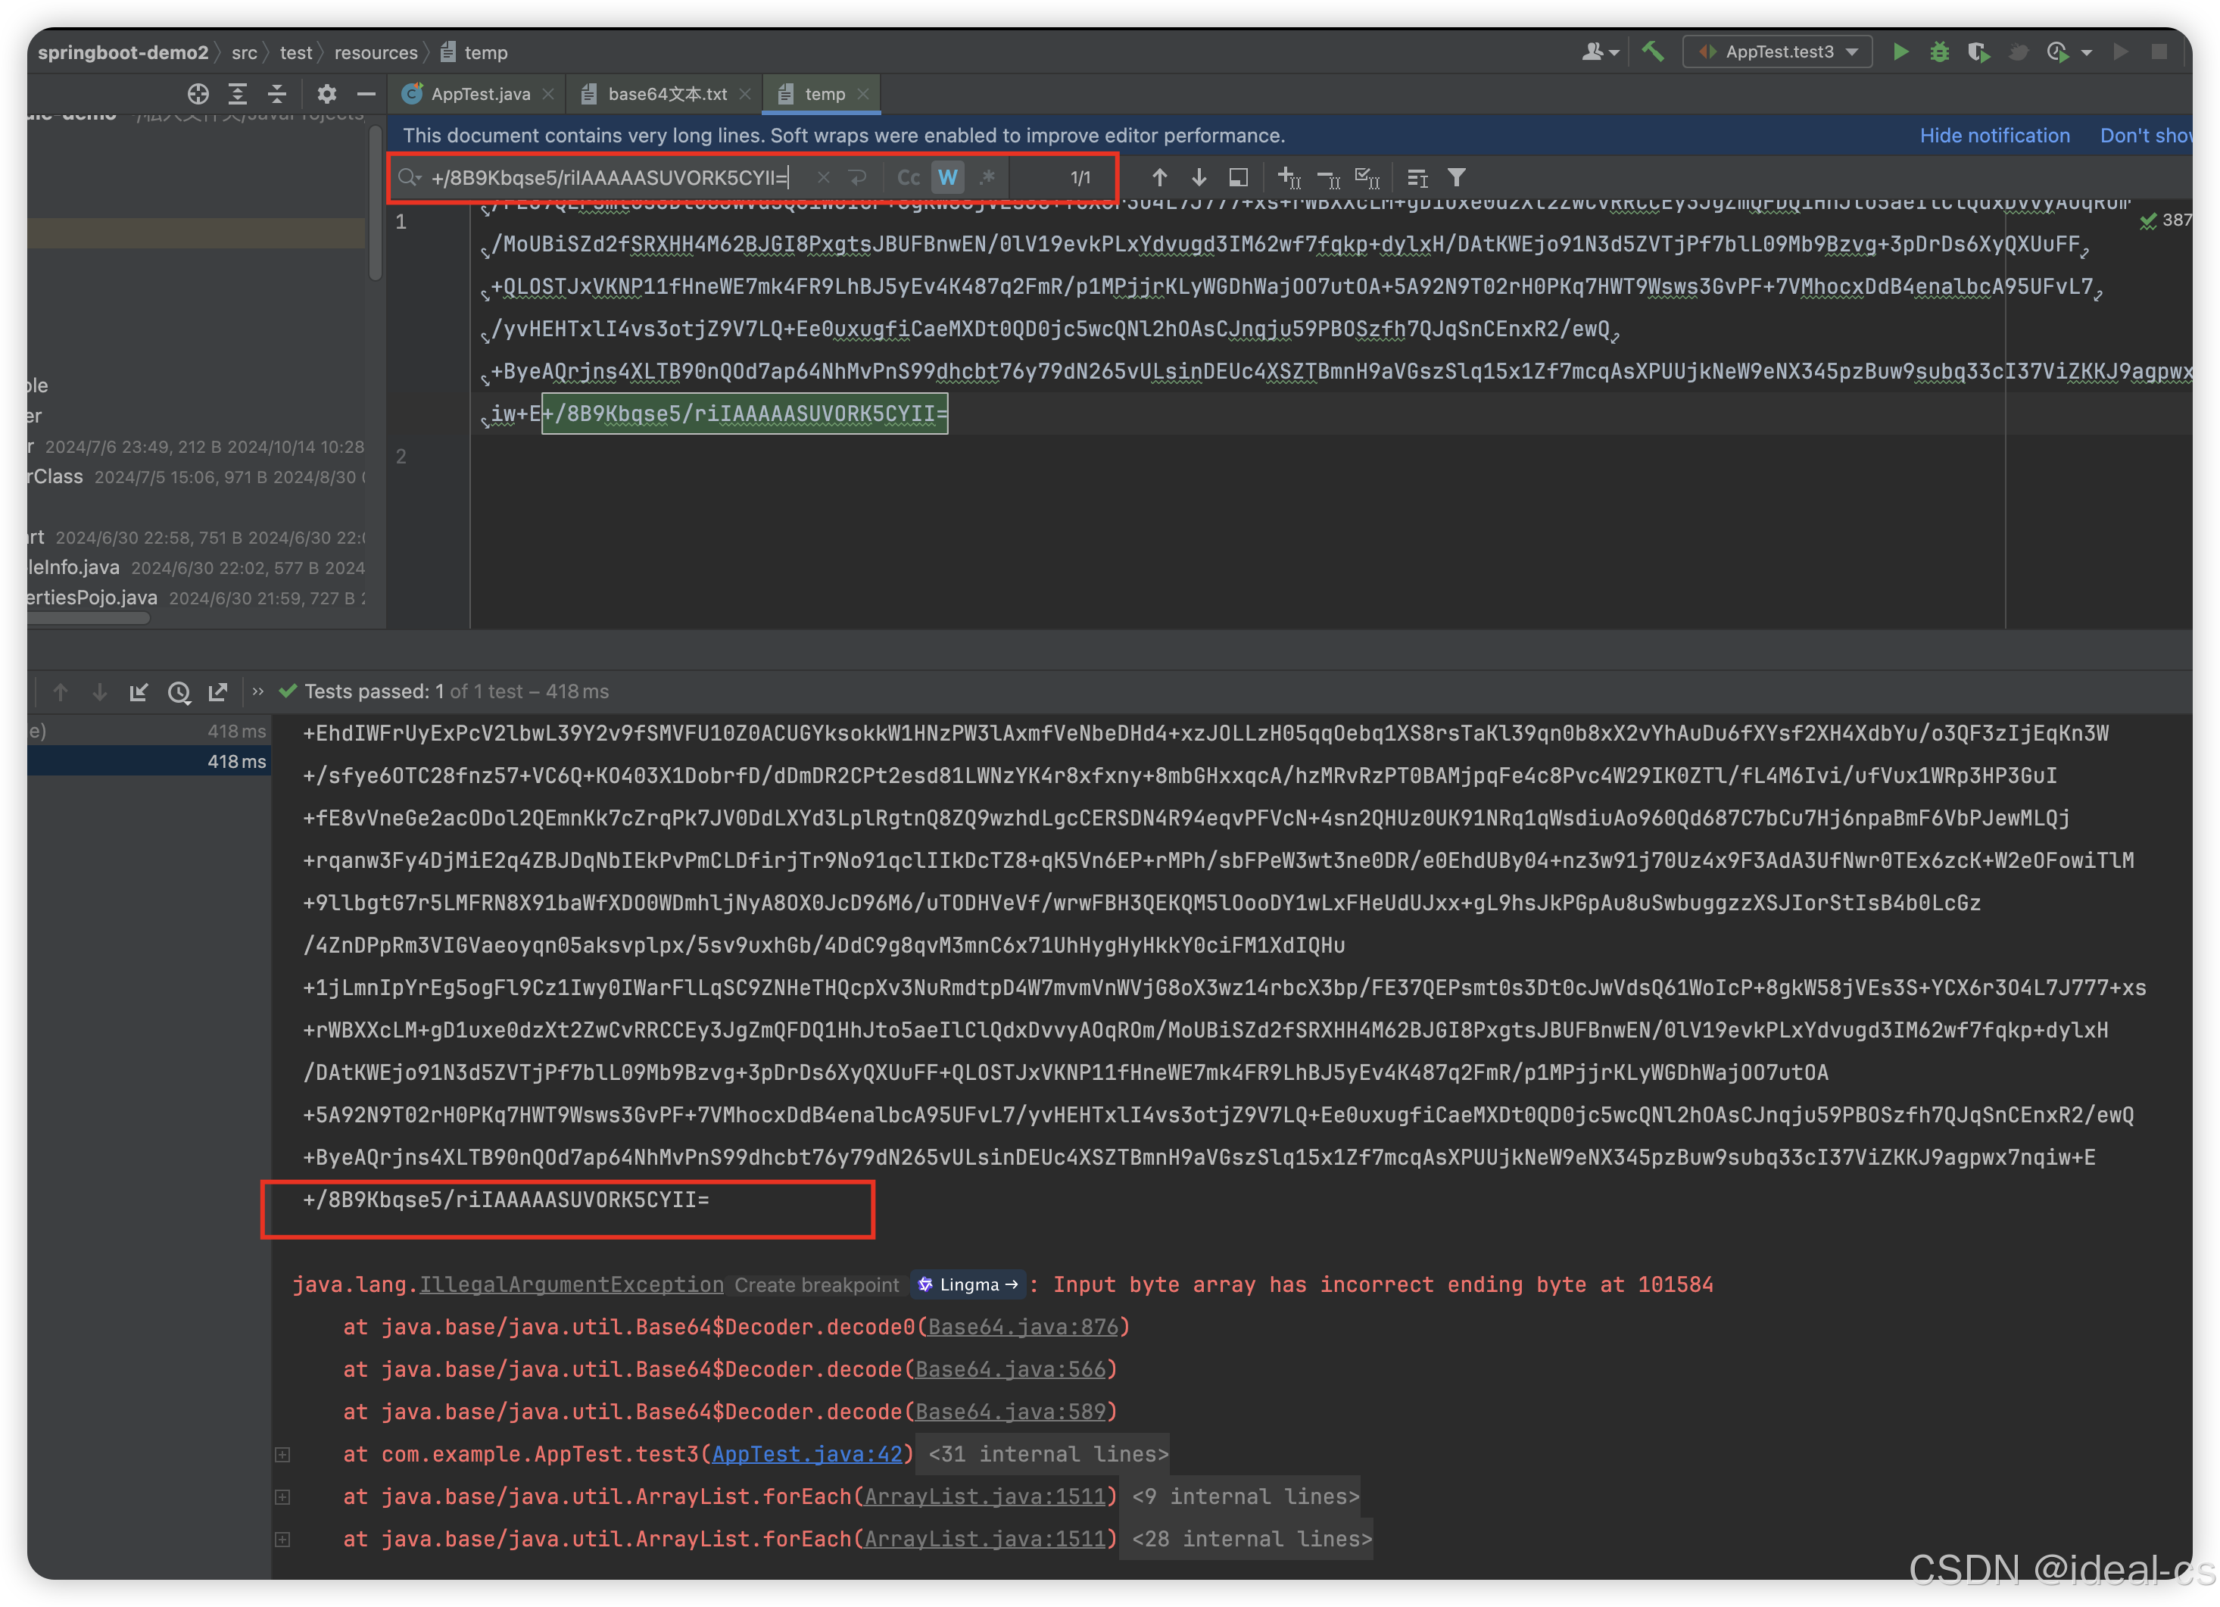Jump to previous search occurrence arrow

pyautogui.click(x=1159, y=177)
